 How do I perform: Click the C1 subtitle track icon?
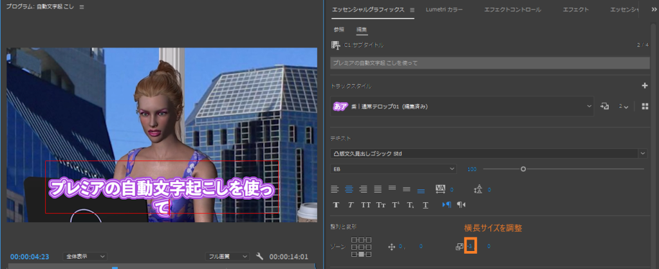pyautogui.click(x=336, y=45)
